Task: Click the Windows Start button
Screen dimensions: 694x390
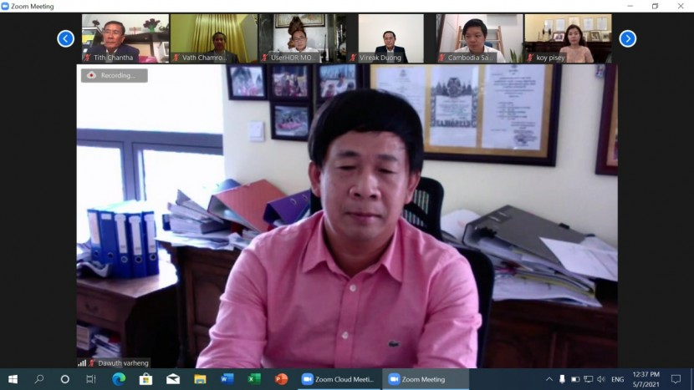Action: pos(13,379)
